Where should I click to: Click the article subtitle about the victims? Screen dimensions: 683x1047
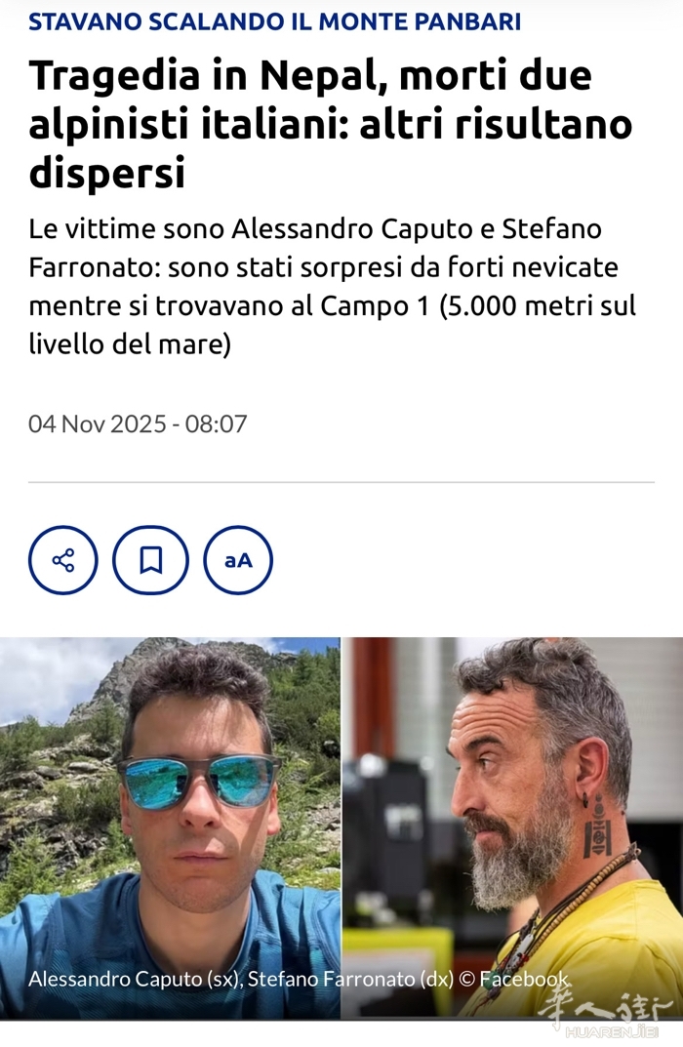332,287
